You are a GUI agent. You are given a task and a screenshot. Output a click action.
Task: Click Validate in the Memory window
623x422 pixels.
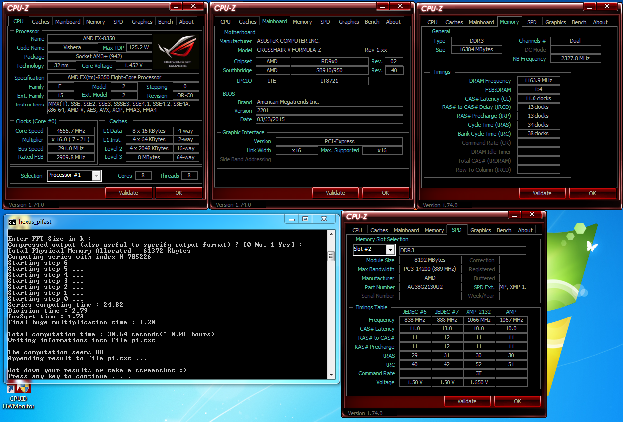click(542, 193)
